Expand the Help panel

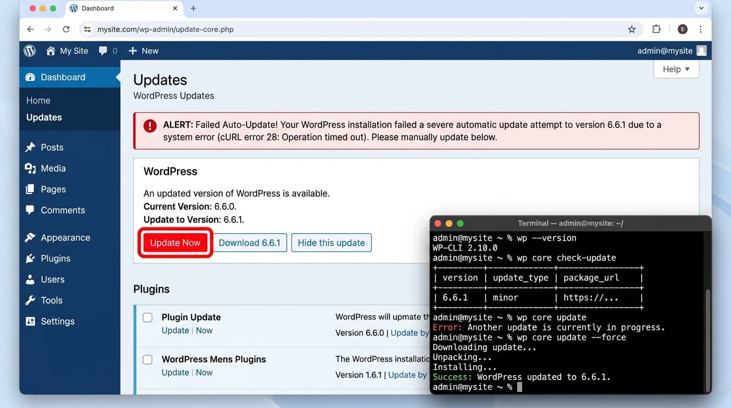click(x=676, y=69)
